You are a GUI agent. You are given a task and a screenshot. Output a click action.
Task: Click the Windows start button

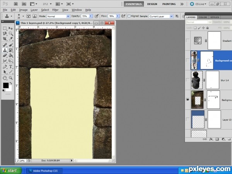coord(11,171)
